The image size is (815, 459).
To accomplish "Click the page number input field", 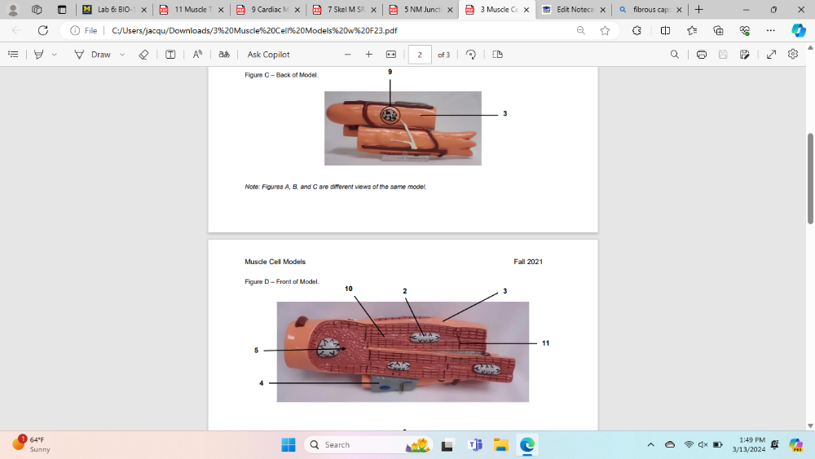I will (420, 55).
